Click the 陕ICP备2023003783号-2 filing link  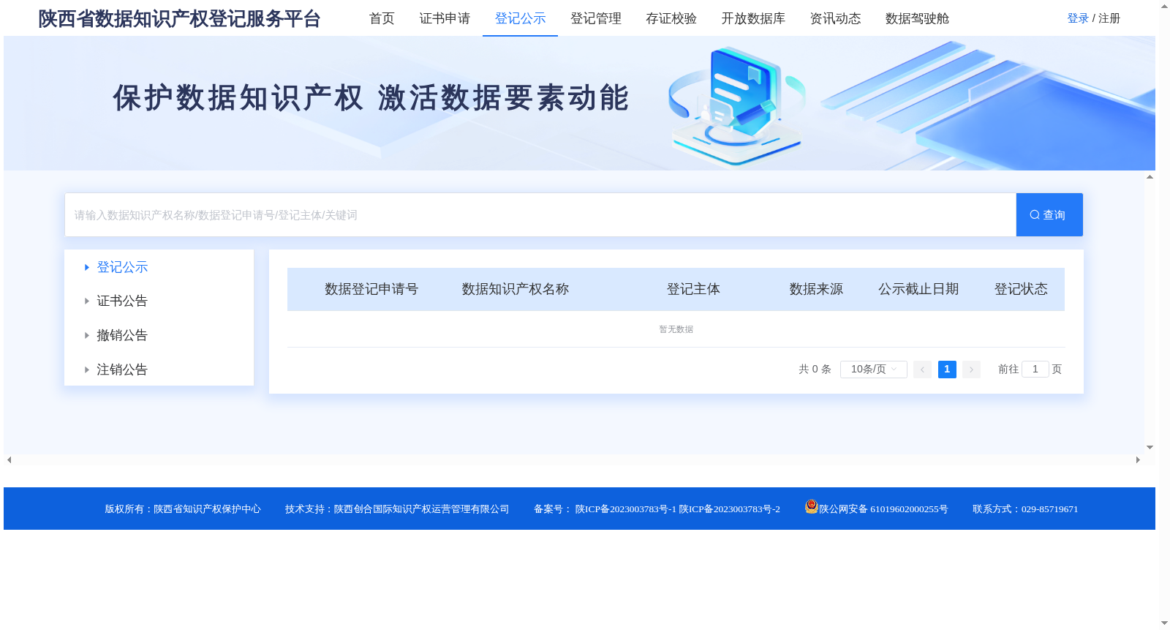coord(730,509)
